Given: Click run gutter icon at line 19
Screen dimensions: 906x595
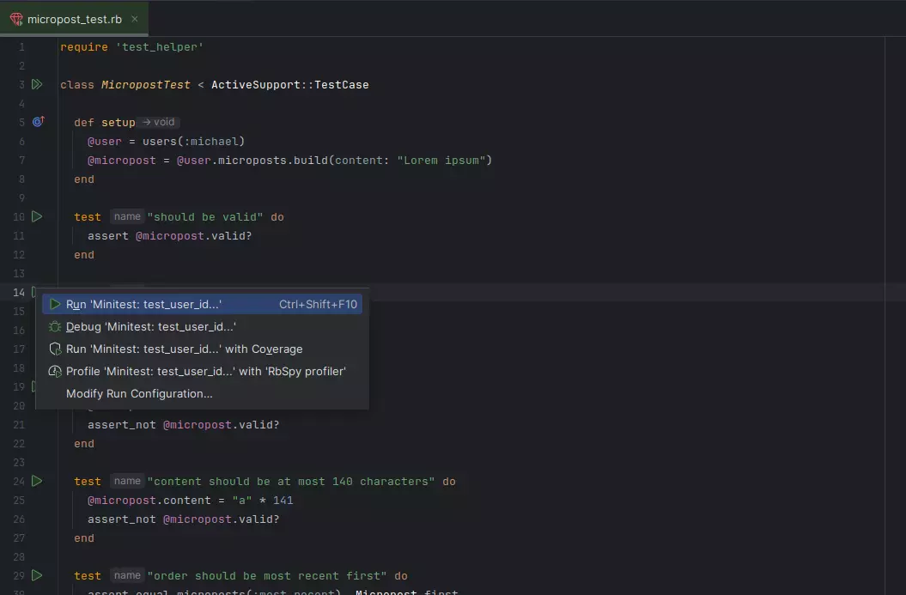Looking at the screenshot, I should (x=36, y=386).
